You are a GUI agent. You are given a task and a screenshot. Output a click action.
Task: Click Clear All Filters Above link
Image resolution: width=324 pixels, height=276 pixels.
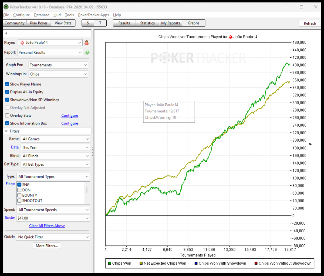coord(47,226)
